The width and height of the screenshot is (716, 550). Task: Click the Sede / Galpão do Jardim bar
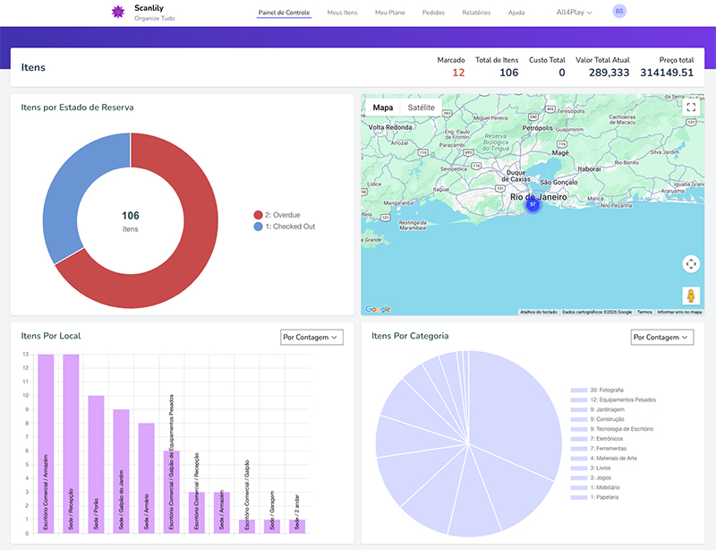[x=121, y=471]
